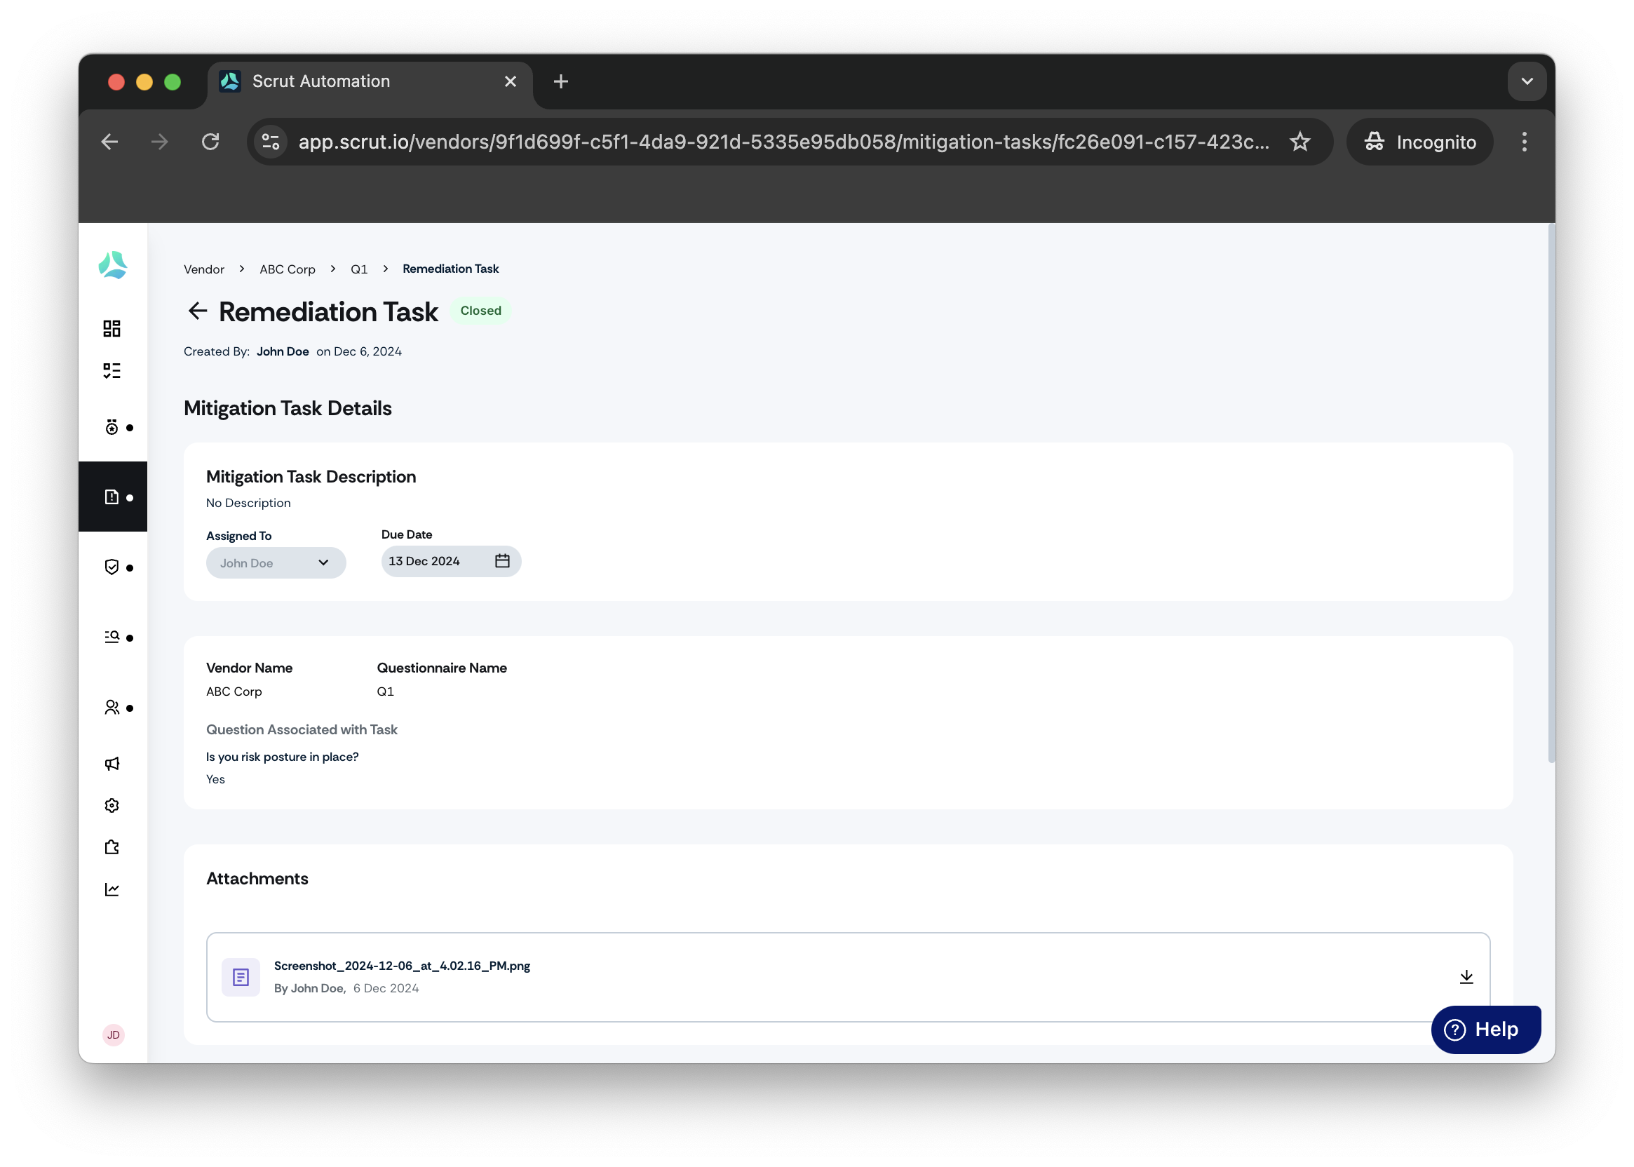Select the vendor risk document sidebar icon
1634x1167 pixels.
[112, 497]
